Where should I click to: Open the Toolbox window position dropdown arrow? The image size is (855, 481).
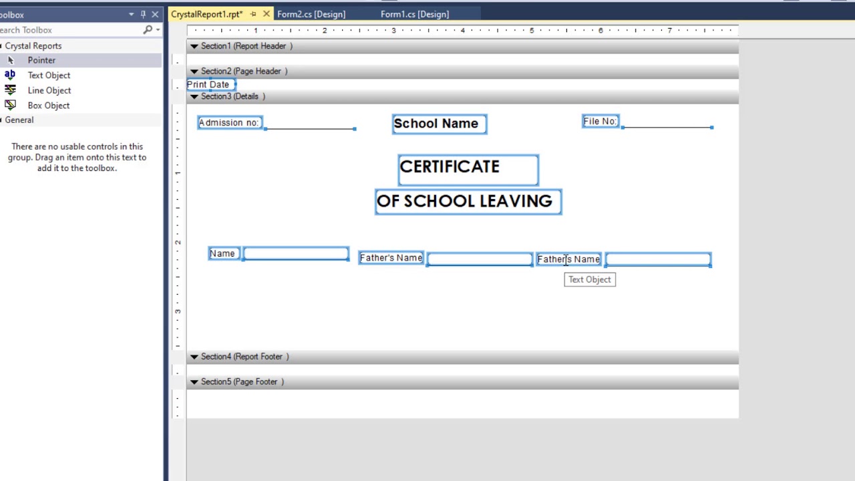(132, 14)
